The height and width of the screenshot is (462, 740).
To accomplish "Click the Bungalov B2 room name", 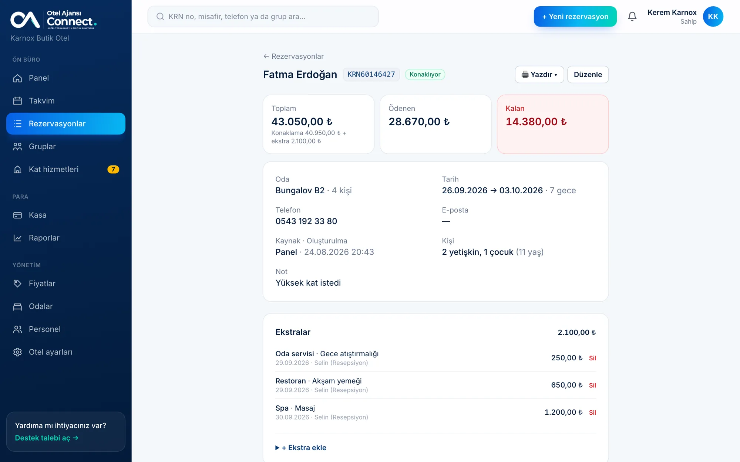I will click(x=300, y=191).
